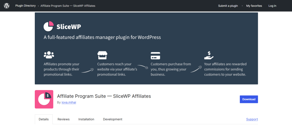Click 'Customers purchase from you' text
292x126 pixels.
point(171,69)
